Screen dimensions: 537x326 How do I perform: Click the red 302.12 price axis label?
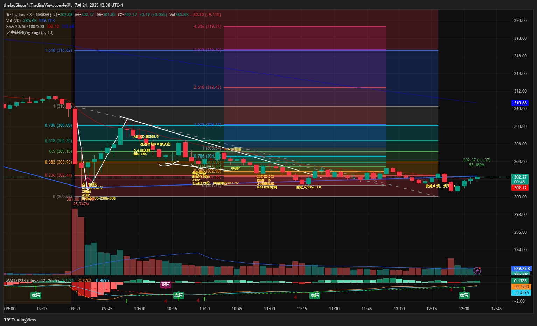click(521, 188)
